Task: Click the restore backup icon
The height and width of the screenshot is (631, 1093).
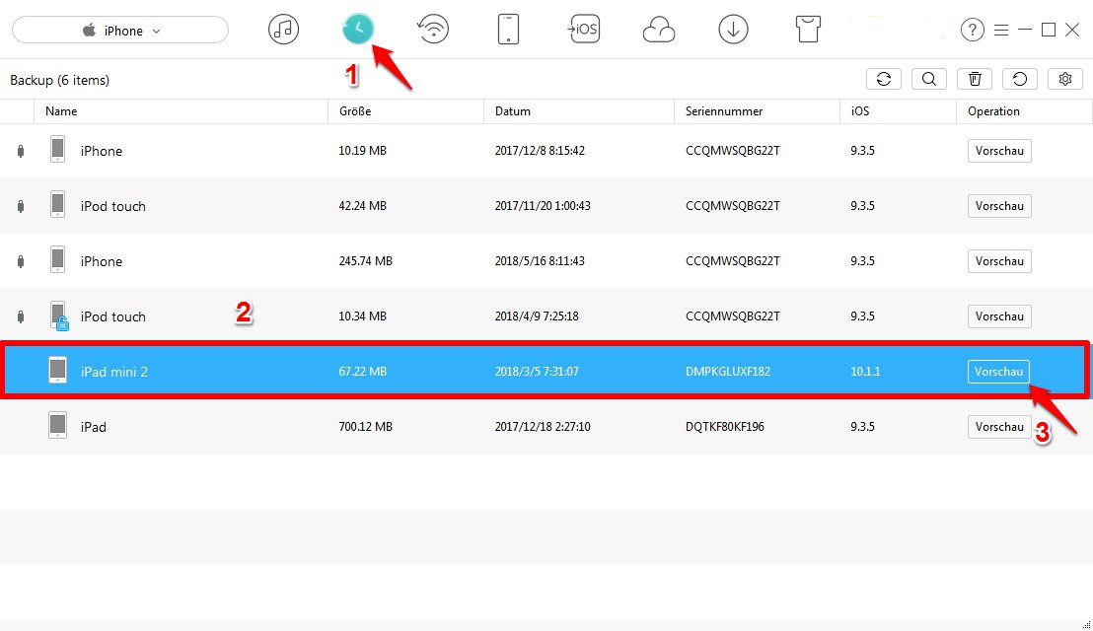Action: click(x=1020, y=79)
